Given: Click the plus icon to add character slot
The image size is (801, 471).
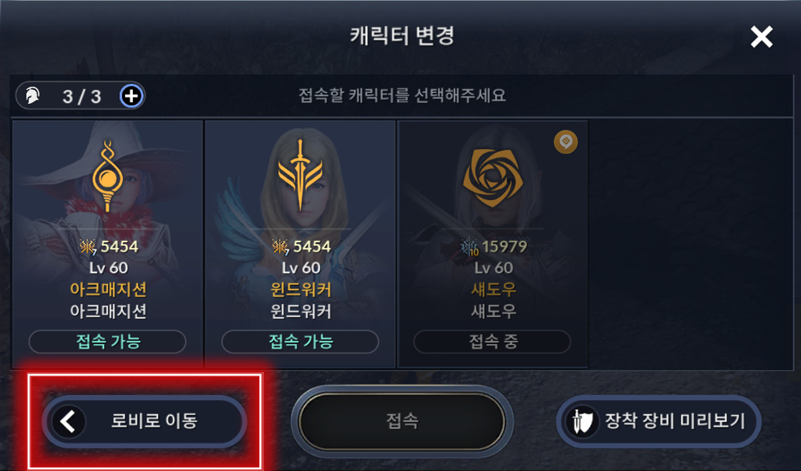Looking at the screenshot, I should click(131, 96).
